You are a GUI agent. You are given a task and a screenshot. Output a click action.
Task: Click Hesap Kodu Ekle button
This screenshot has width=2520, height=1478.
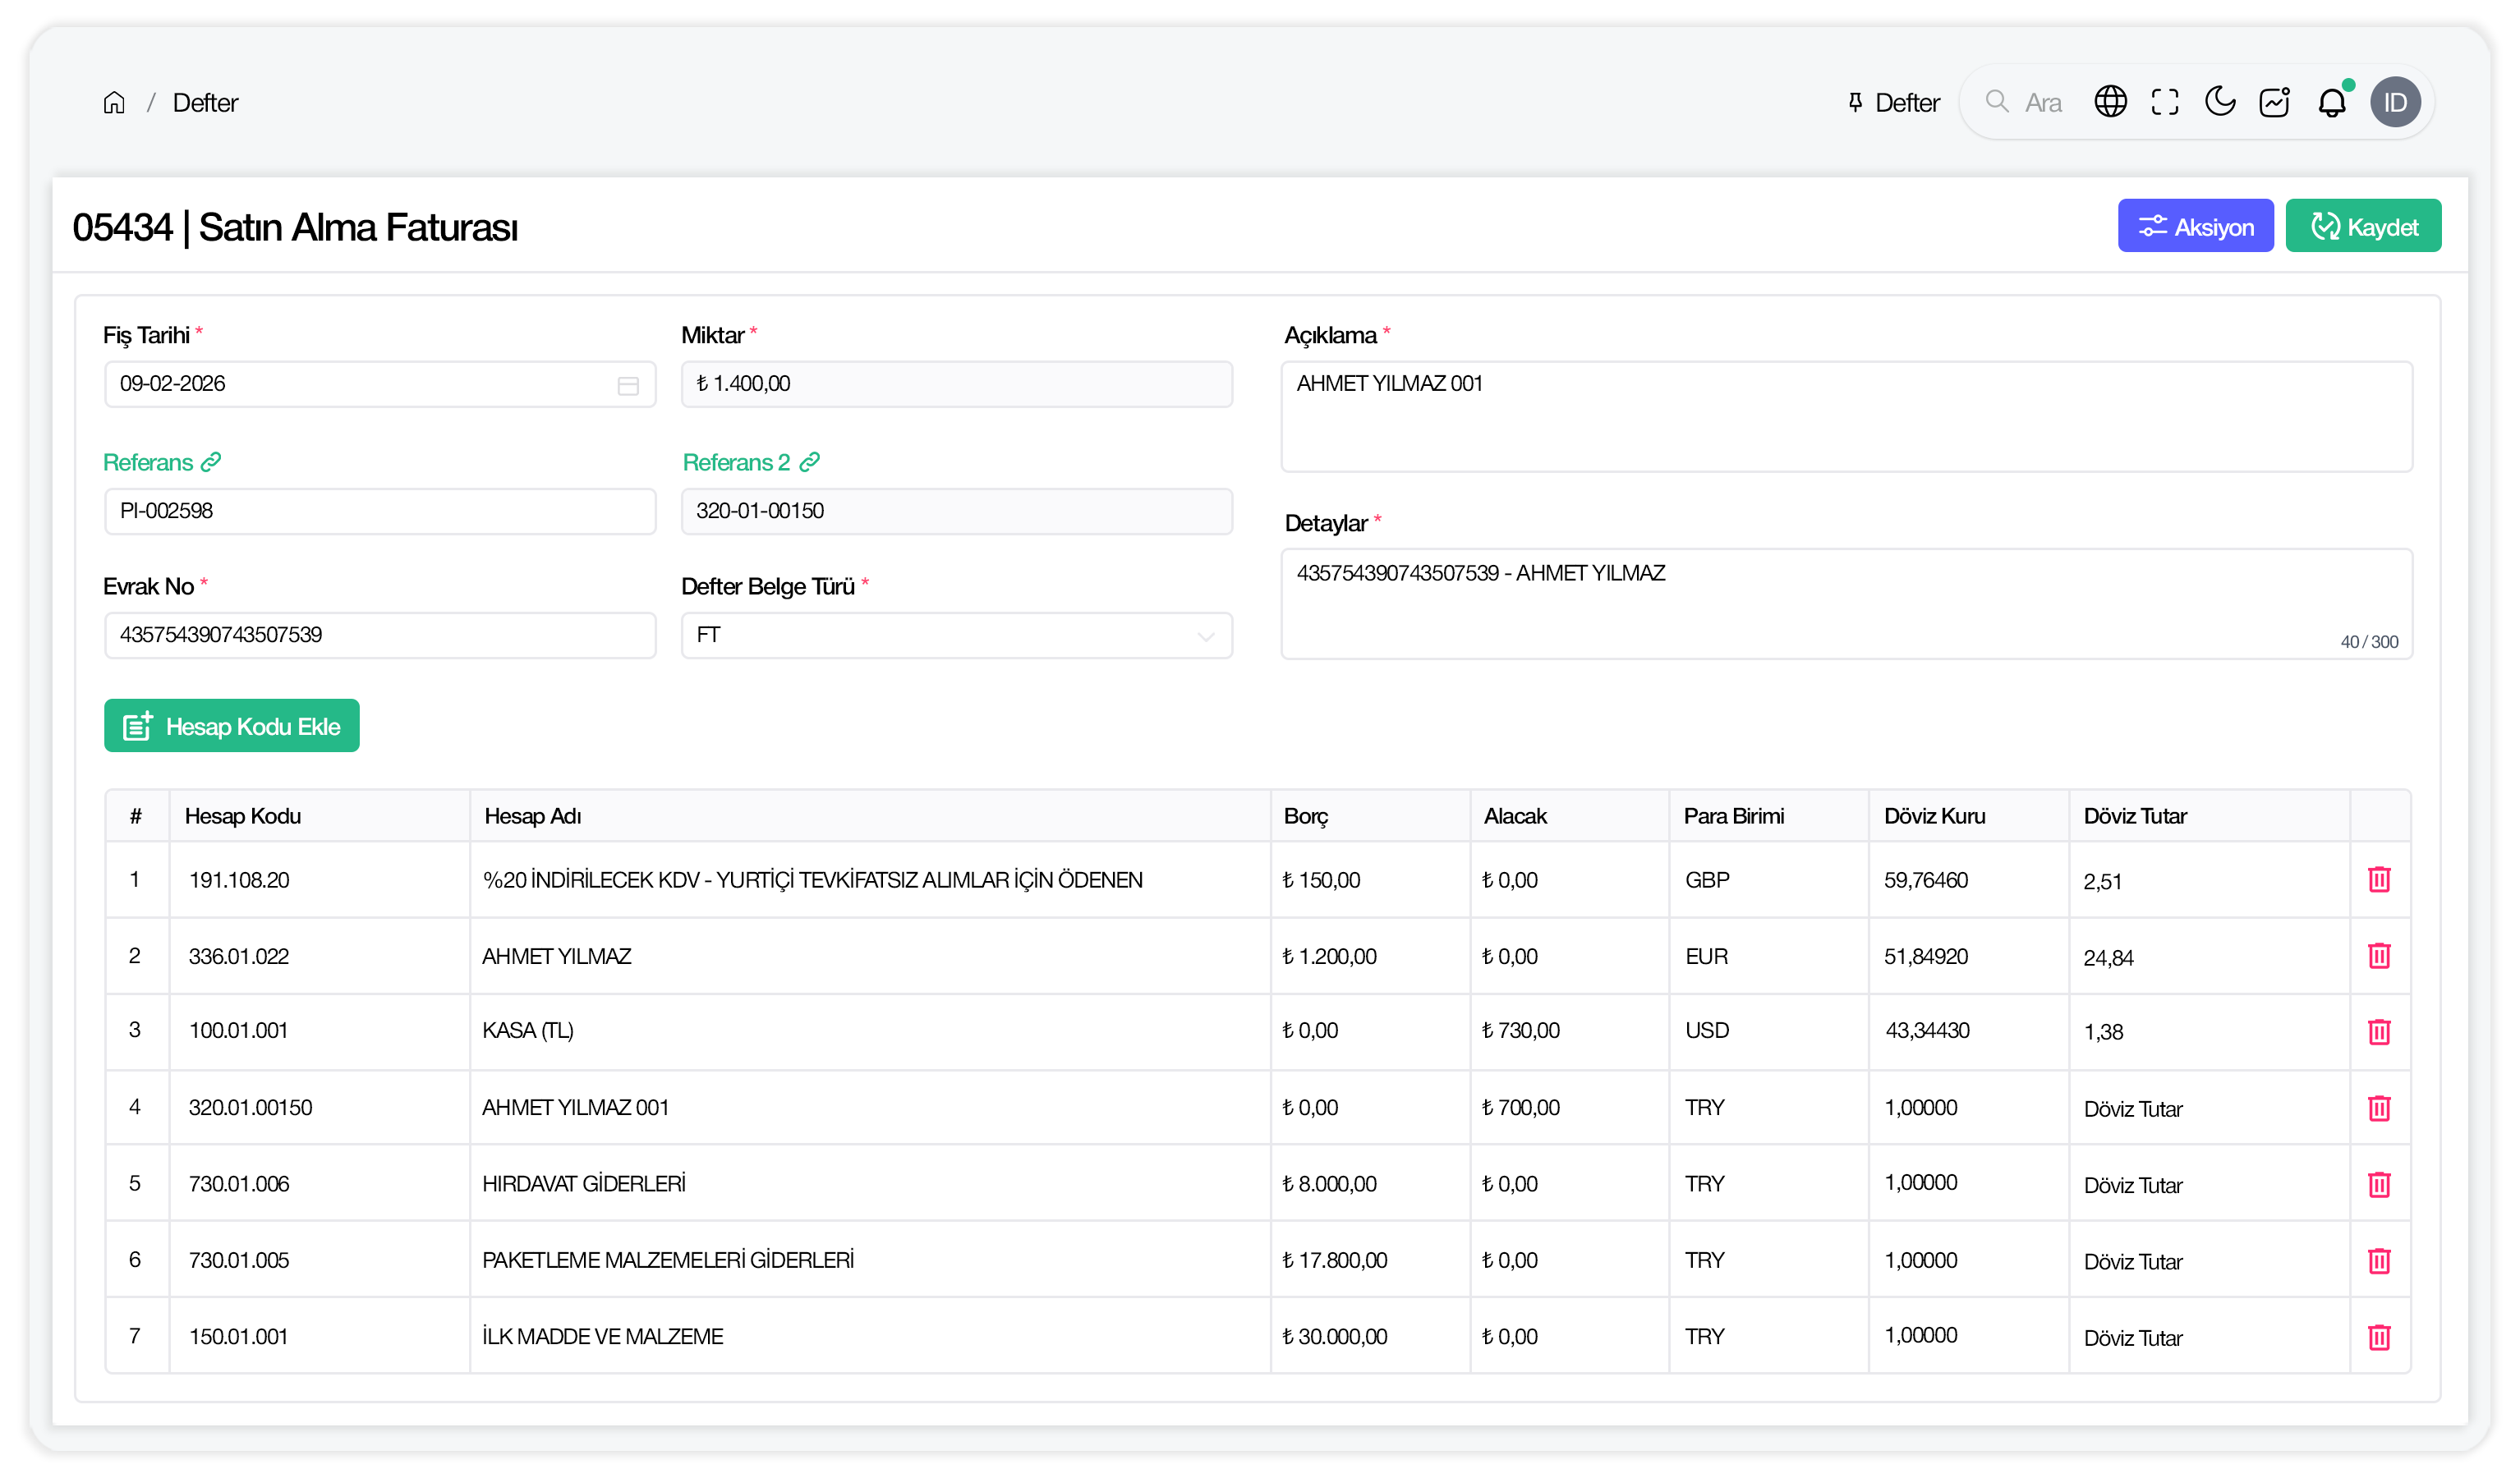[232, 726]
